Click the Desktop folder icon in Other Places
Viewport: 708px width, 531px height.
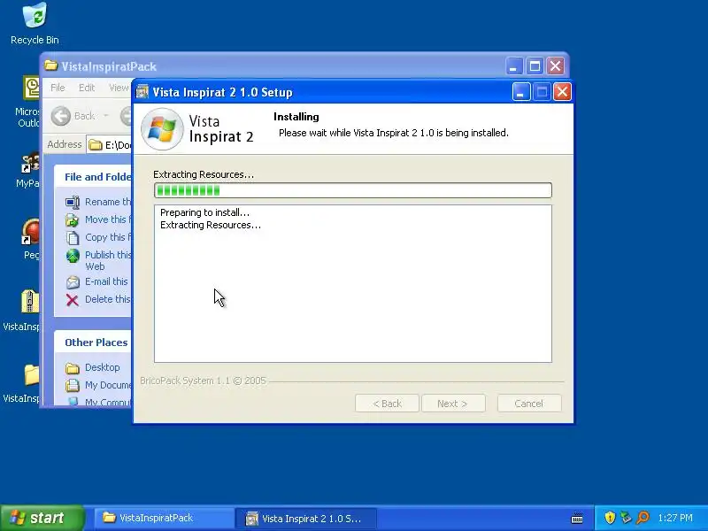pyautogui.click(x=73, y=368)
